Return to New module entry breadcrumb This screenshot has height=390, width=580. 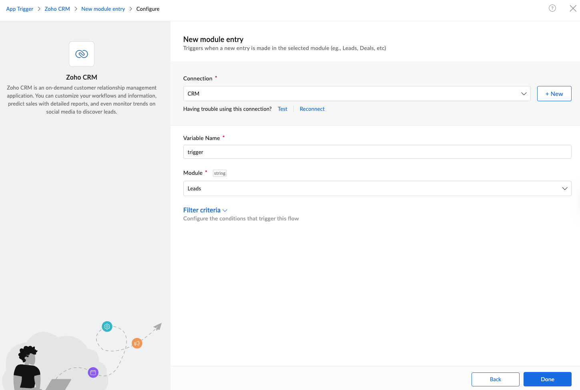pyautogui.click(x=103, y=9)
